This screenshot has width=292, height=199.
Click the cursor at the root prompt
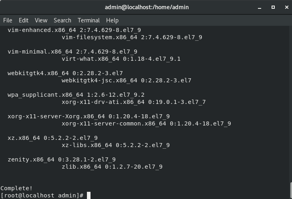click(x=89, y=195)
